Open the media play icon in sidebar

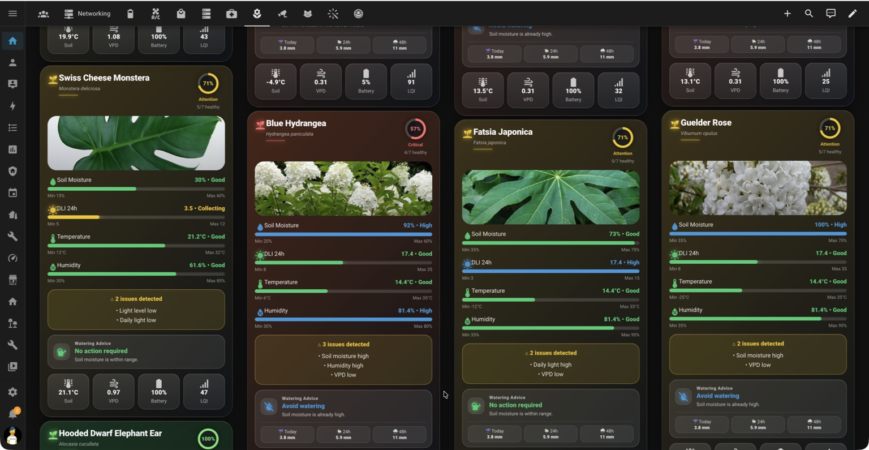pyautogui.click(x=12, y=367)
